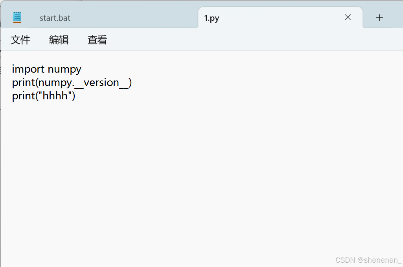Click the print("hhhh") line
This screenshot has height=267, width=403.
click(x=43, y=95)
